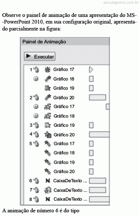The height and width of the screenshot is (216, 139).
Task: Select animation 1 Gráfico 17 burst icon
Action: click(47, 70)
